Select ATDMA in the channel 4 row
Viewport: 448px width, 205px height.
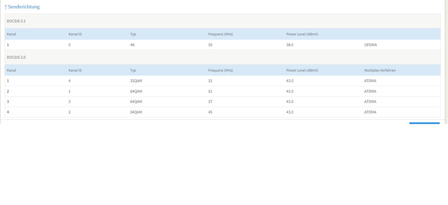click(x=370, y=112)
